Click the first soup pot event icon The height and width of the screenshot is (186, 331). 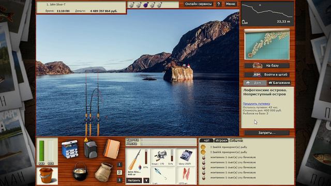(203, 157)
